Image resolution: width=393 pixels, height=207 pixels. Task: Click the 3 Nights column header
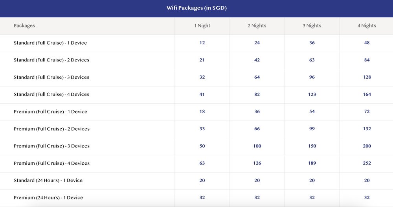[x=312, y=26]
